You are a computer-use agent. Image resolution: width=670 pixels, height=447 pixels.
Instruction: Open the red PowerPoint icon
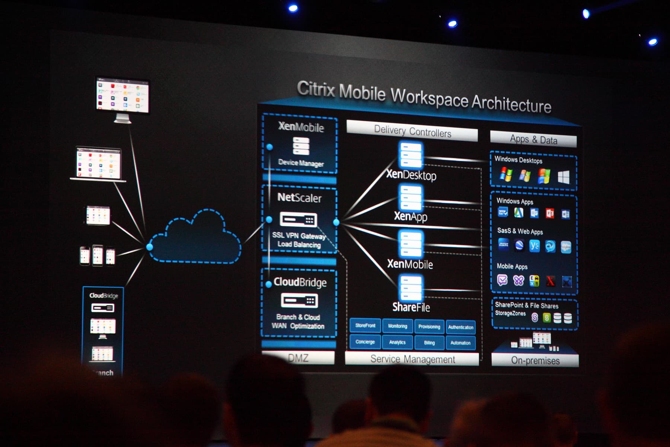[x=550, y=213]
